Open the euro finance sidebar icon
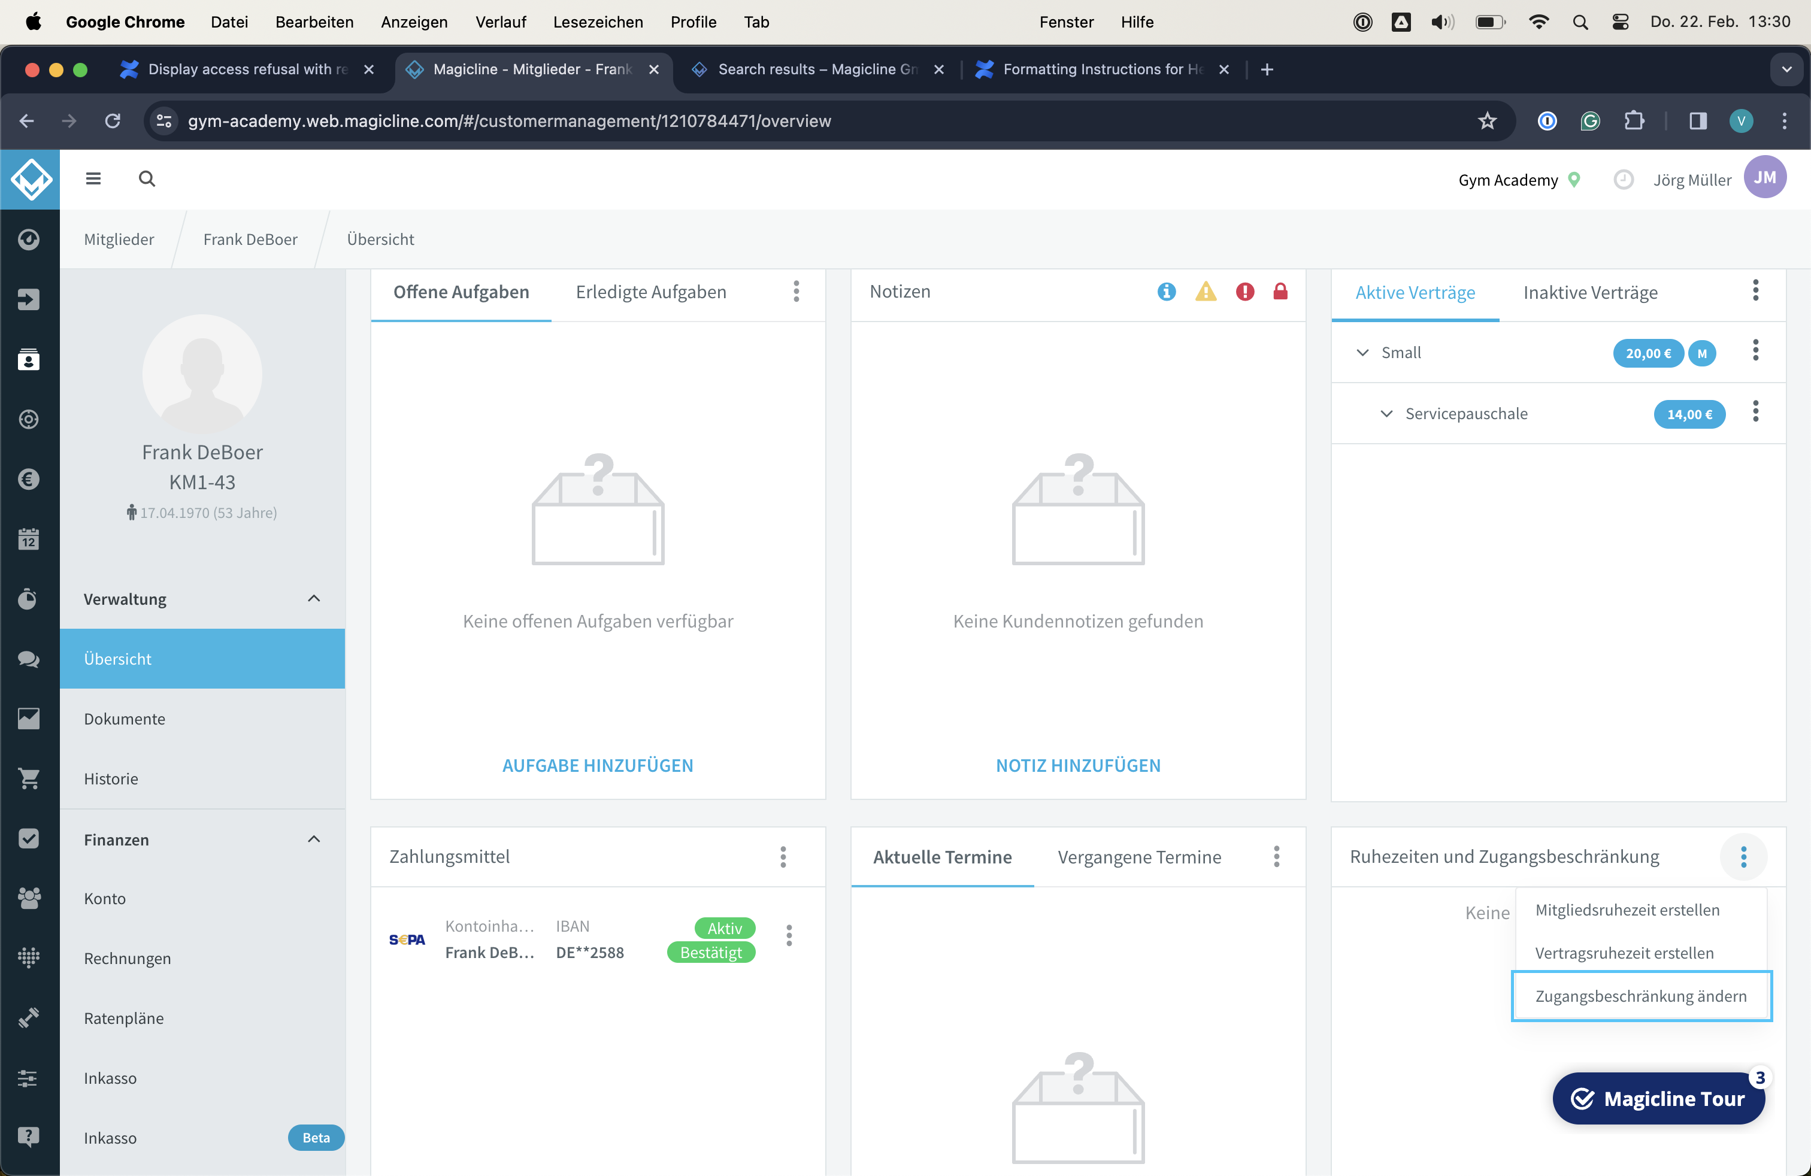The height and width of the screenshot is (1176, 1811). [29, 479]
